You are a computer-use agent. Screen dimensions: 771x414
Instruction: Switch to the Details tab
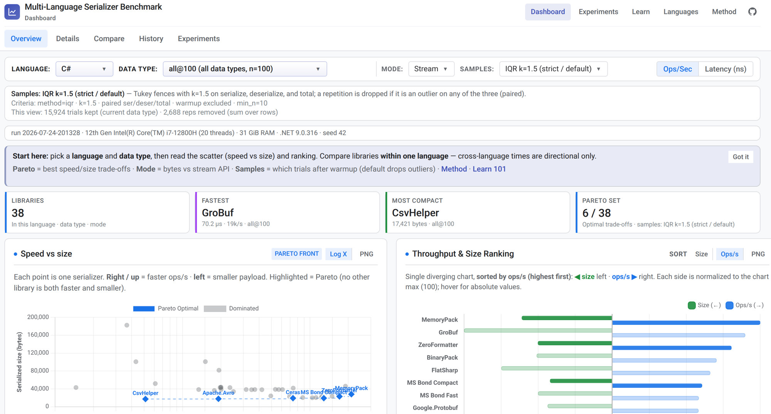coord(67,39)
